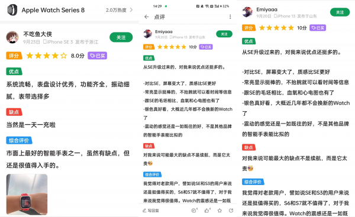Tap red 缺点 label in left review
The height and width of the screenshot is (217, 355).
coord(14,112)
